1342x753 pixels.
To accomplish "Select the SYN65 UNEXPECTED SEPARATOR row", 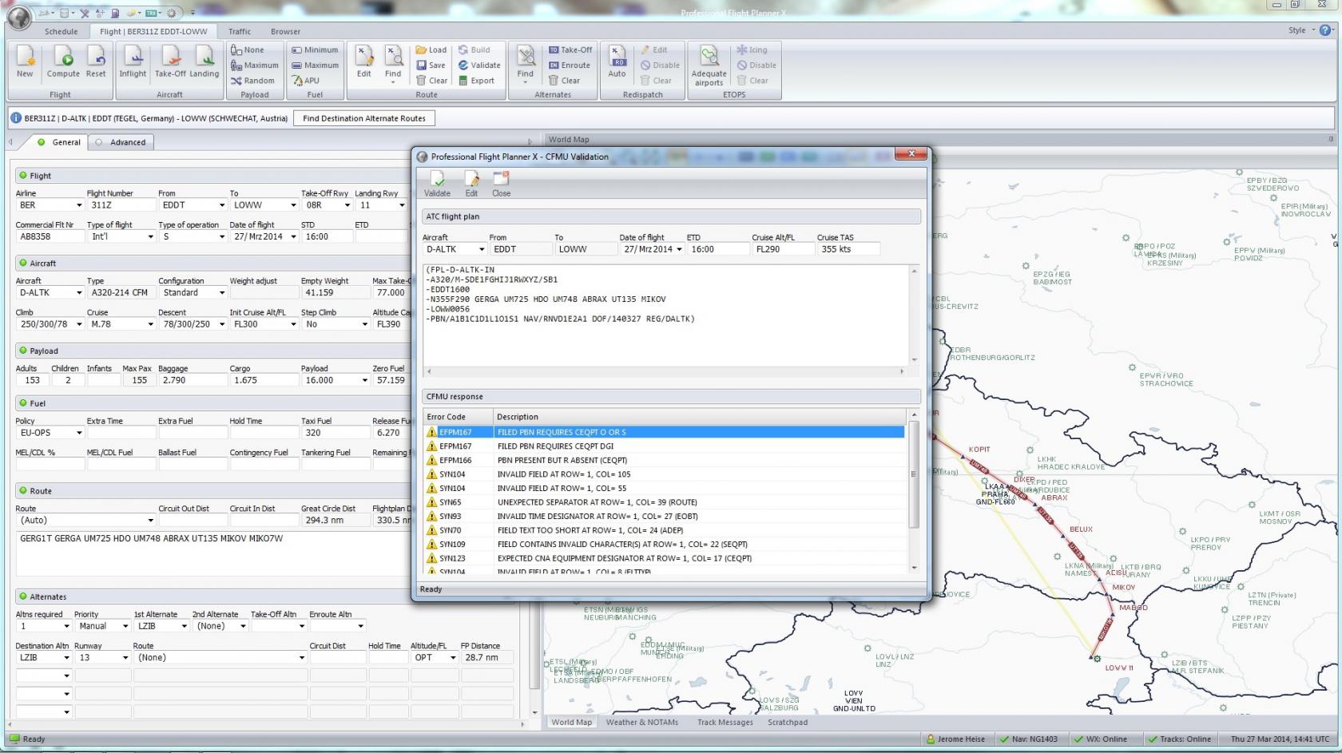I will pyautogui.click(x=664, y=502).
